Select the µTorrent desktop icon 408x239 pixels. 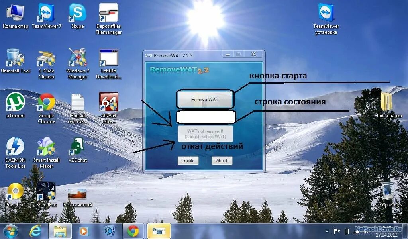[16, 105]
